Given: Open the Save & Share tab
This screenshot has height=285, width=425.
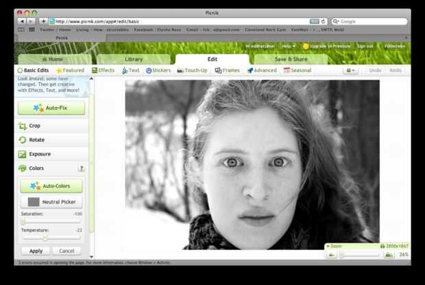Looking at the screenshot, I should (291, 60).
